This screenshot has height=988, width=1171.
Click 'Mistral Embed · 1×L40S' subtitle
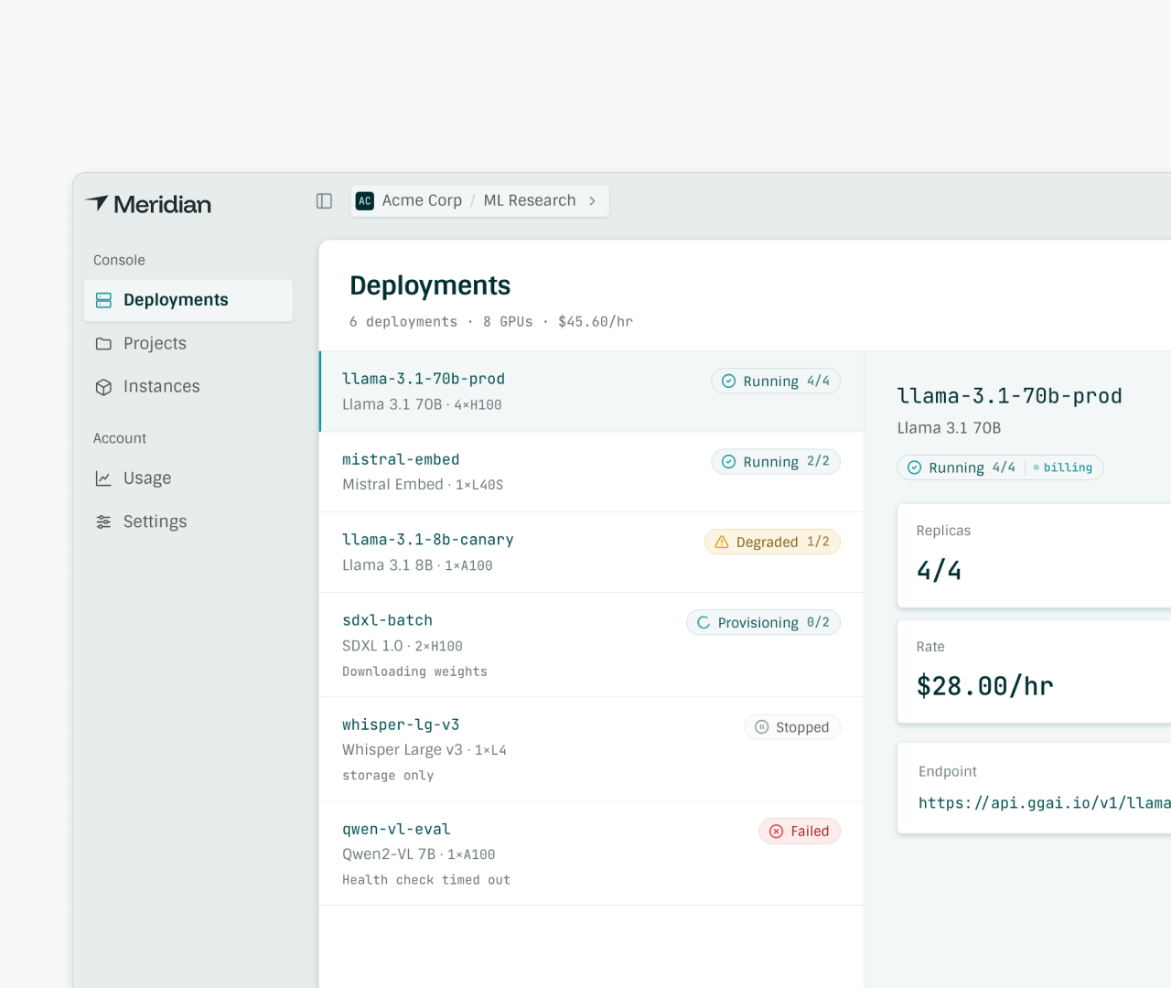click(423, 485)
